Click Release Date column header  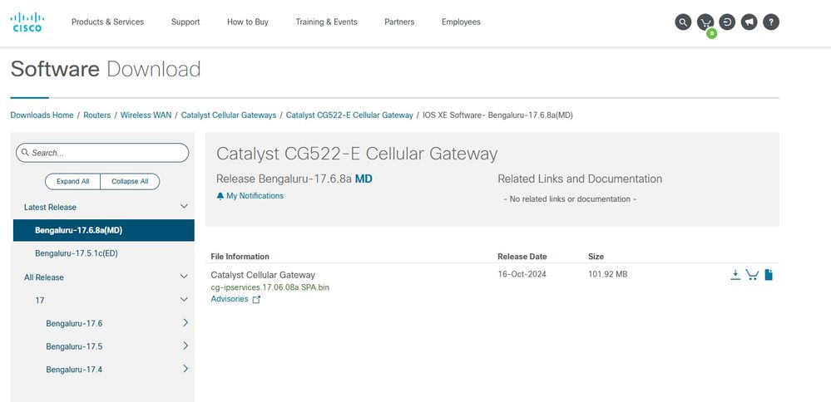pos(522,257)
